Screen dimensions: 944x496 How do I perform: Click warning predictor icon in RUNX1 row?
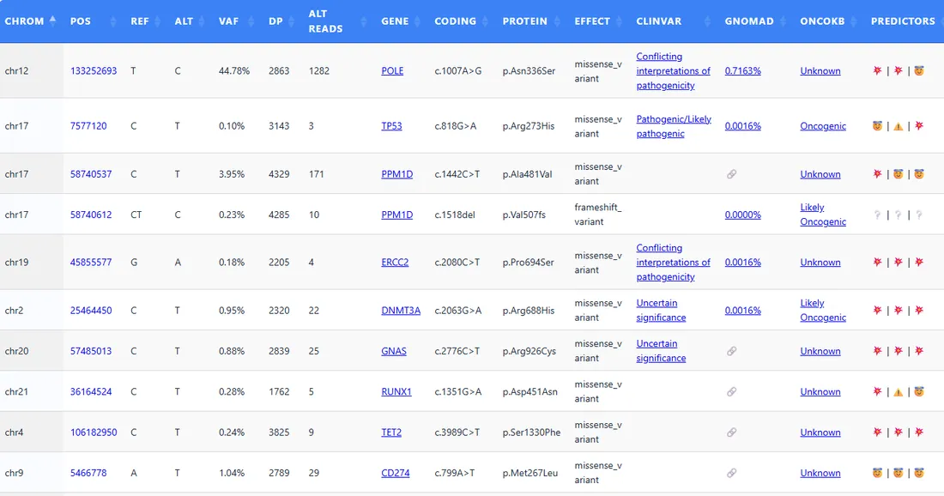[899, 392]
